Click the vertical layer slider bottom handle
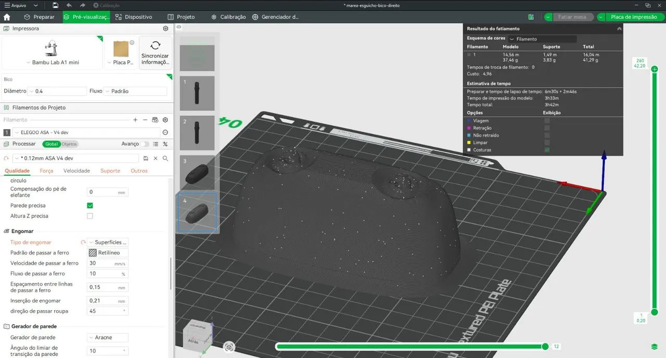Screen dimensions: 666x358 click(655, 312)
